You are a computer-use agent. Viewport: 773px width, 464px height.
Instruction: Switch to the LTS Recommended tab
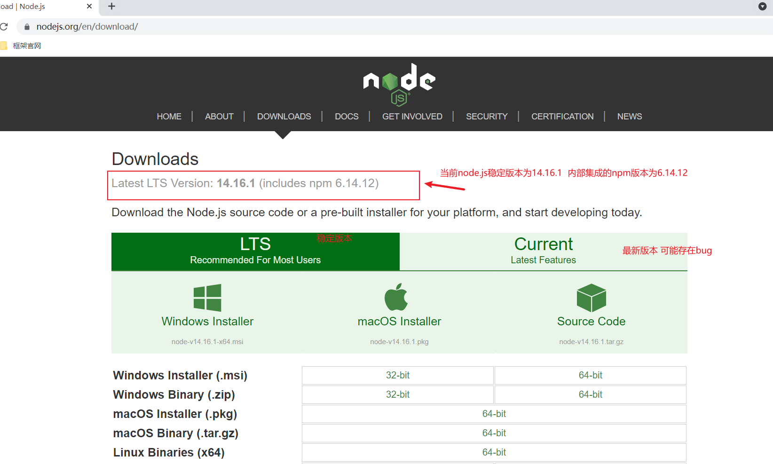click(x=255, y=251)
